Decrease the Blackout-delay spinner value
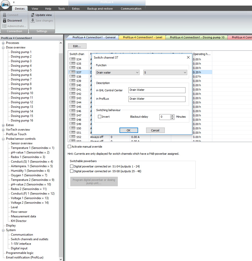 pyautogui.click(x=172, y=118)
